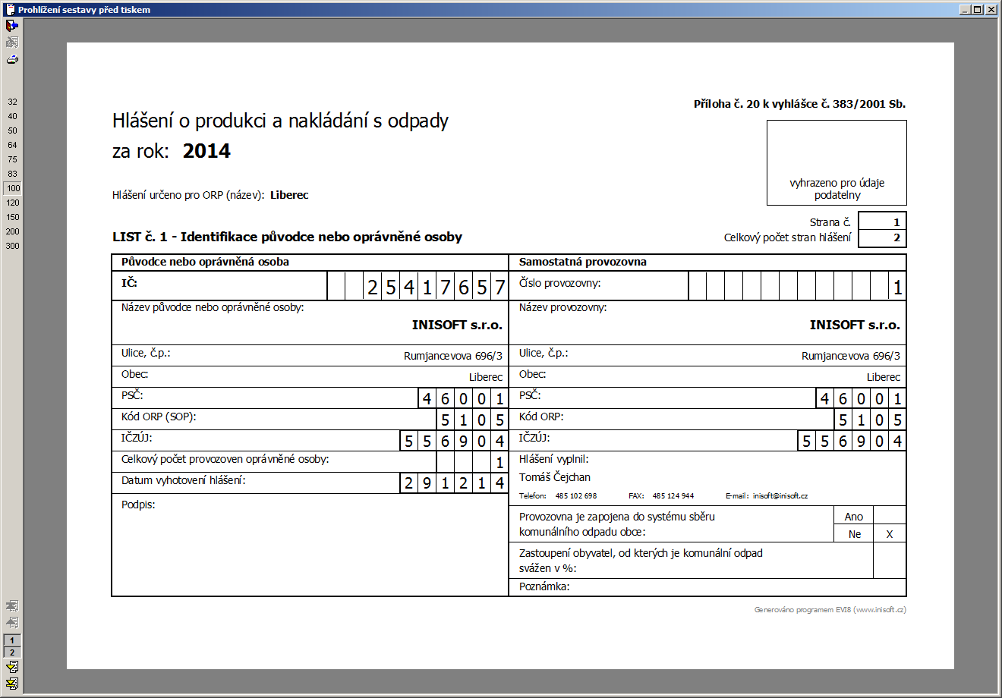Click 'Číslo provozovny' value 1

tap(897, 288)
